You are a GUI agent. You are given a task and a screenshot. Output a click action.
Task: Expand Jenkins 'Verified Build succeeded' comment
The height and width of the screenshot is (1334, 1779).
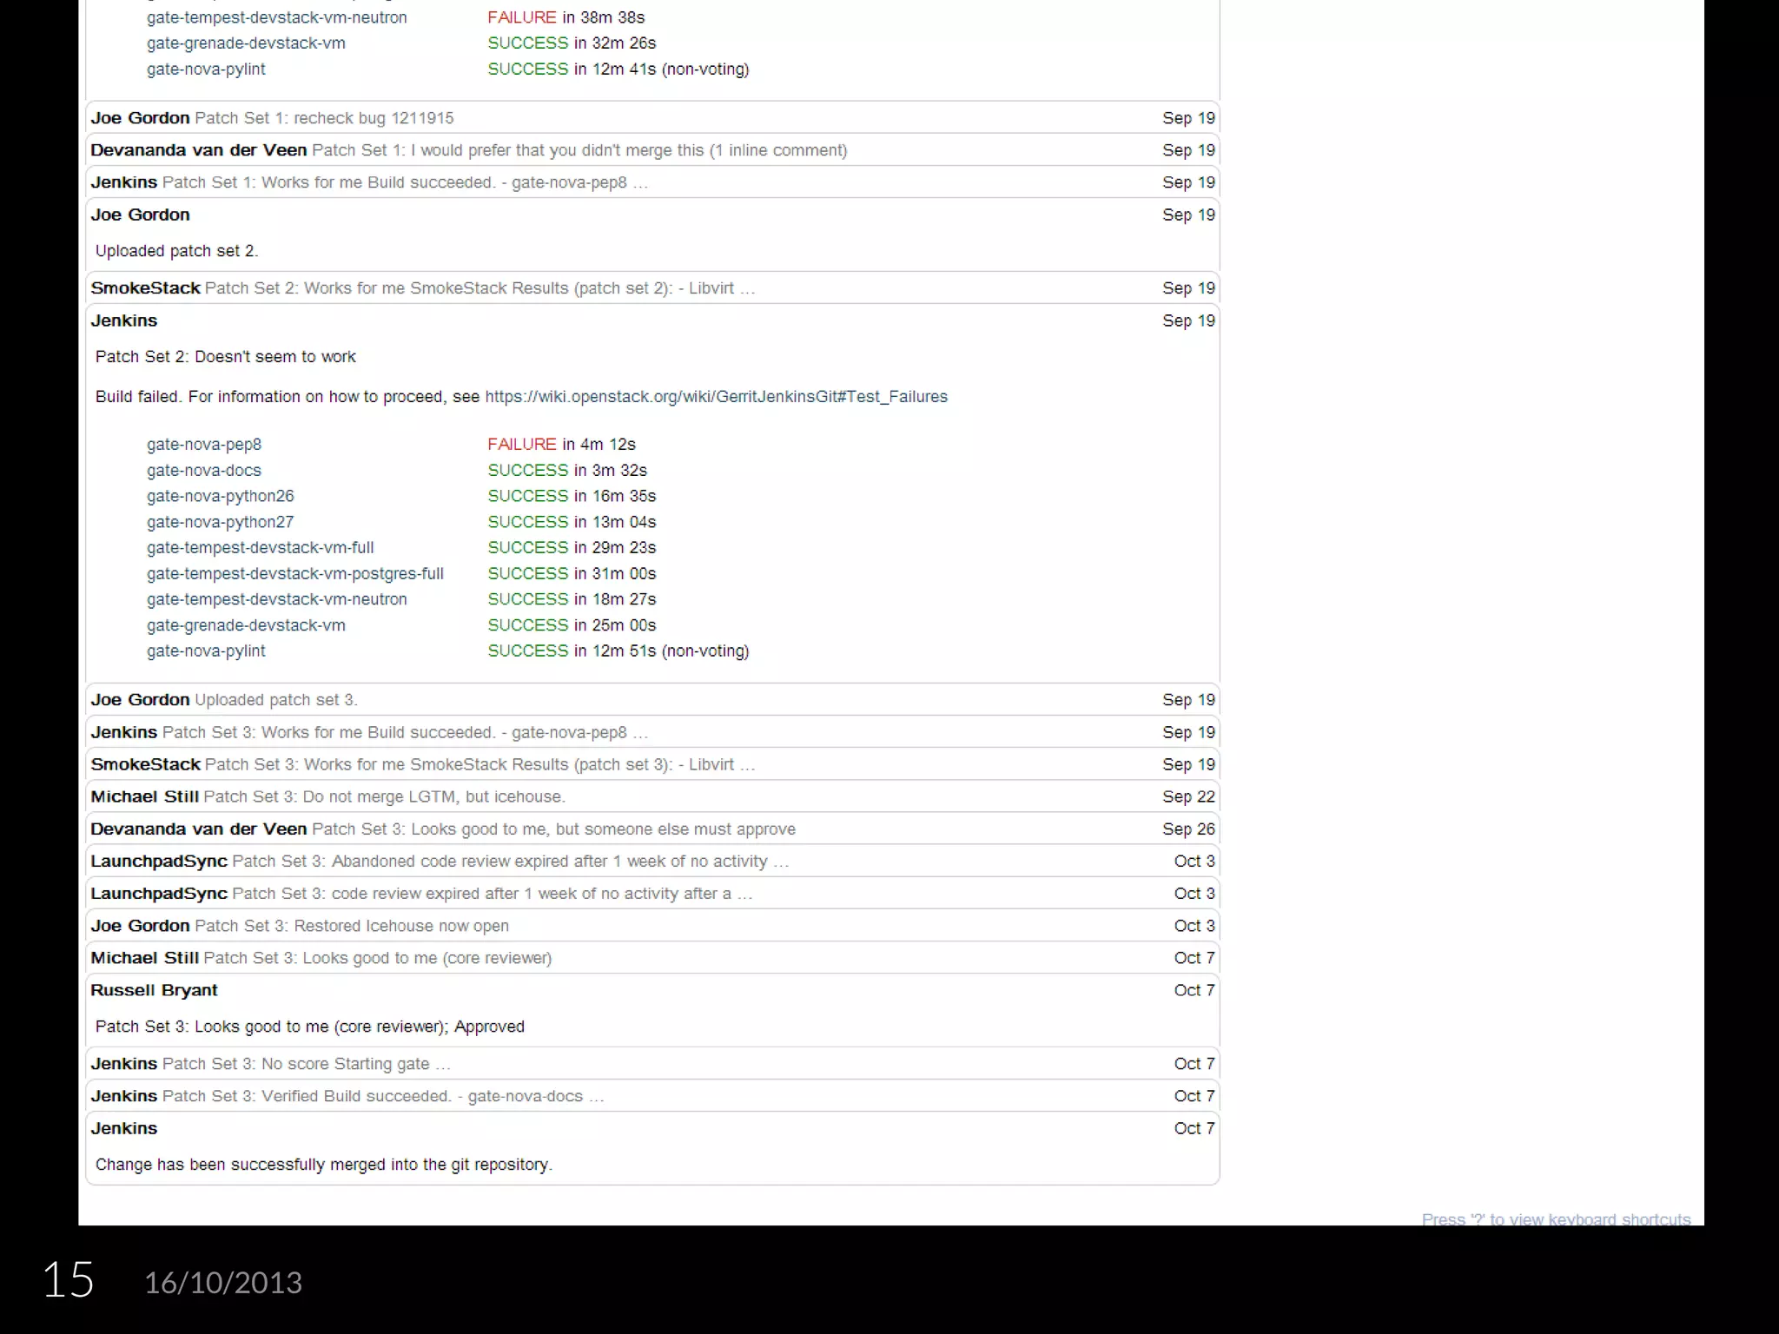pos(652,1096)
